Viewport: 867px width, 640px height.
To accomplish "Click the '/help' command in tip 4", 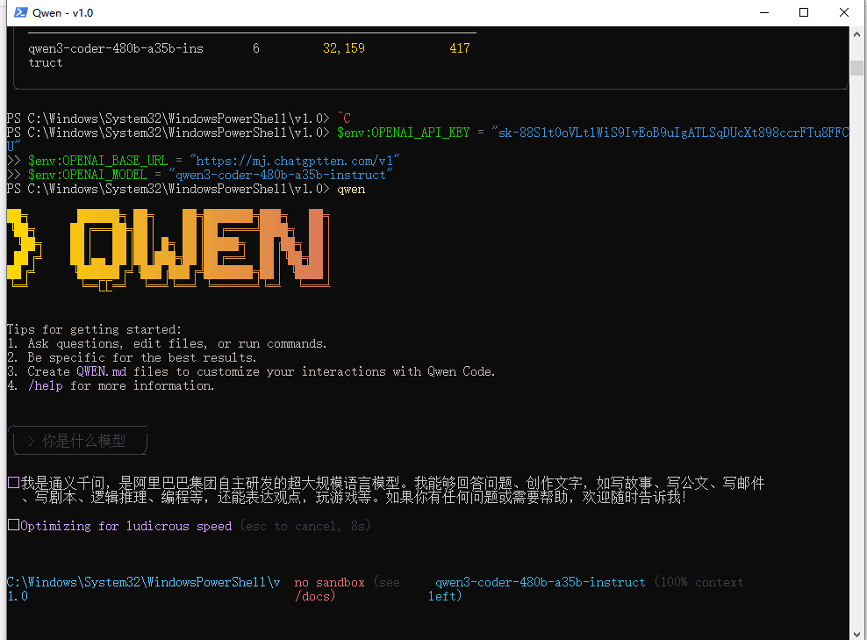I will (x=46, y=386).
